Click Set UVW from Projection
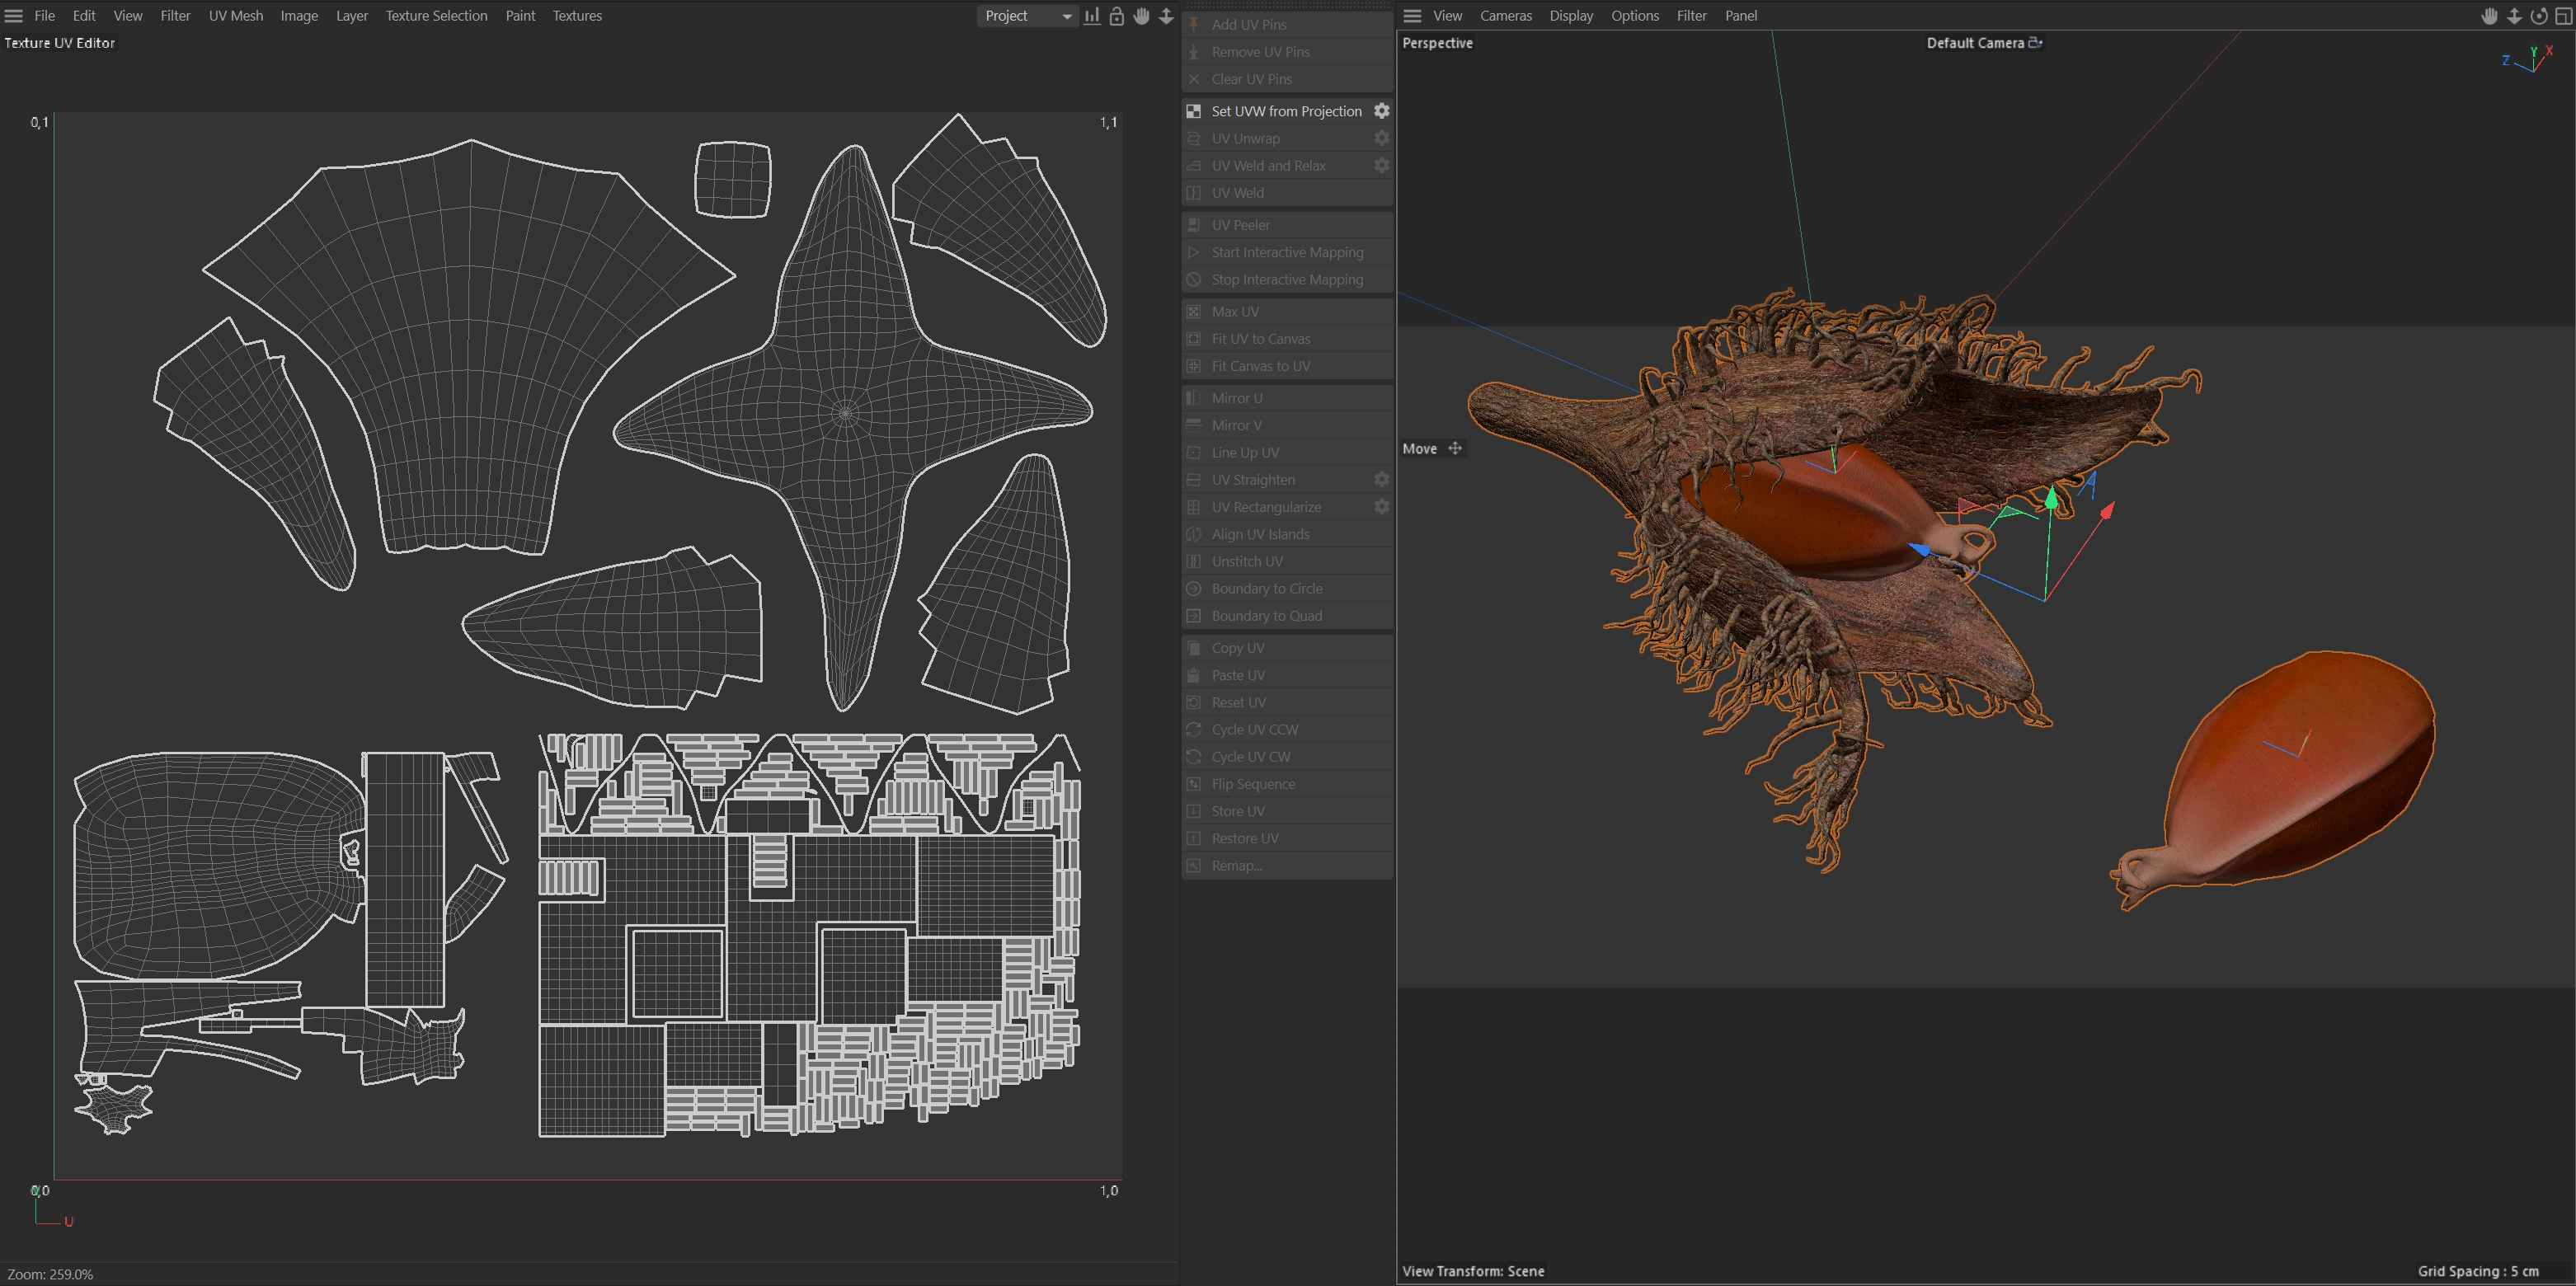This screenshot has width=2576, height=1286. click(x=1286, y=111)
